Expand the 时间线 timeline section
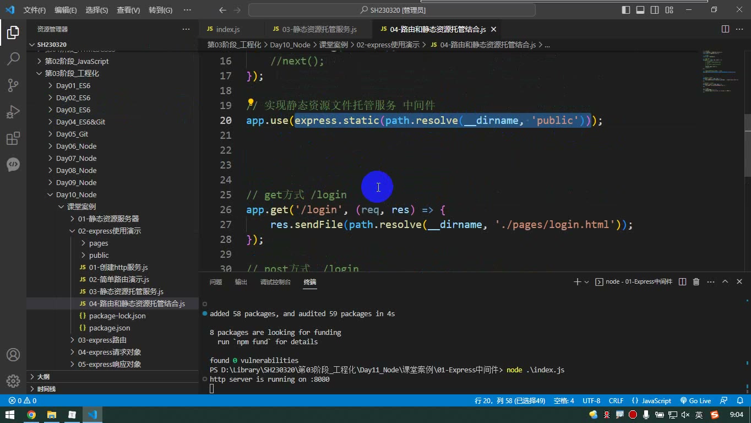Screen dimensions: 751x423 pos(112,389)
